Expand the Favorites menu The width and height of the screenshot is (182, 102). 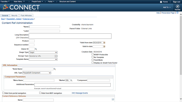coord(5,2)
